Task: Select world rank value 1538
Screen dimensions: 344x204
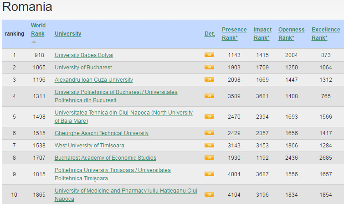Action: tap(39, 145)
